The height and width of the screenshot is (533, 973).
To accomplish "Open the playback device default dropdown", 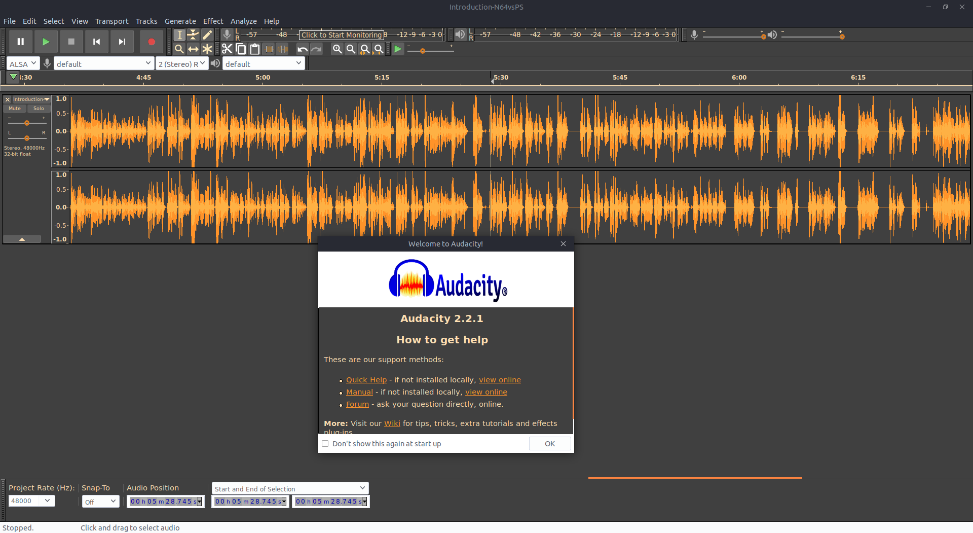I will [x=264, y=63].
